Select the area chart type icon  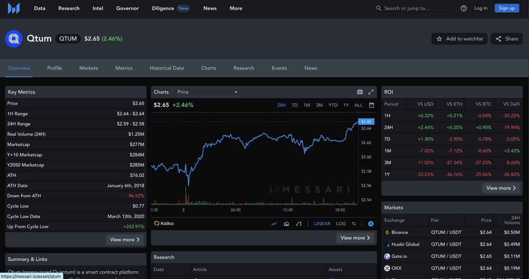(x=287, y=223)
